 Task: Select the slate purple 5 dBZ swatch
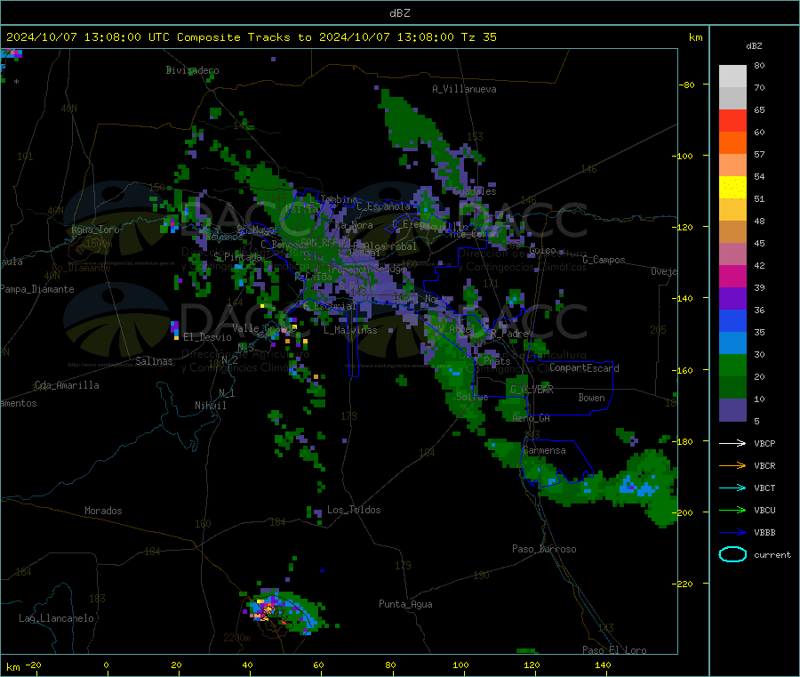[732, 410]
